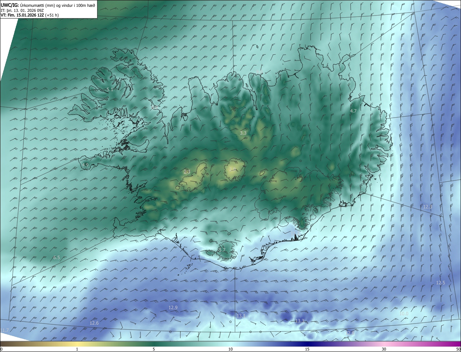
Task: Click the 6.5 value in the southwest sea
Action: (57, 257)
